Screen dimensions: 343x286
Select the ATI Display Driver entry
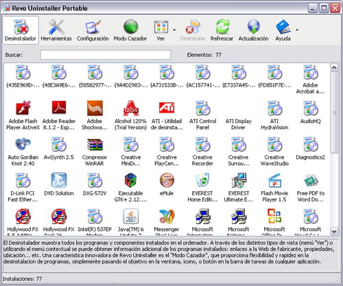pyautogui.click(x=239, y=124)
